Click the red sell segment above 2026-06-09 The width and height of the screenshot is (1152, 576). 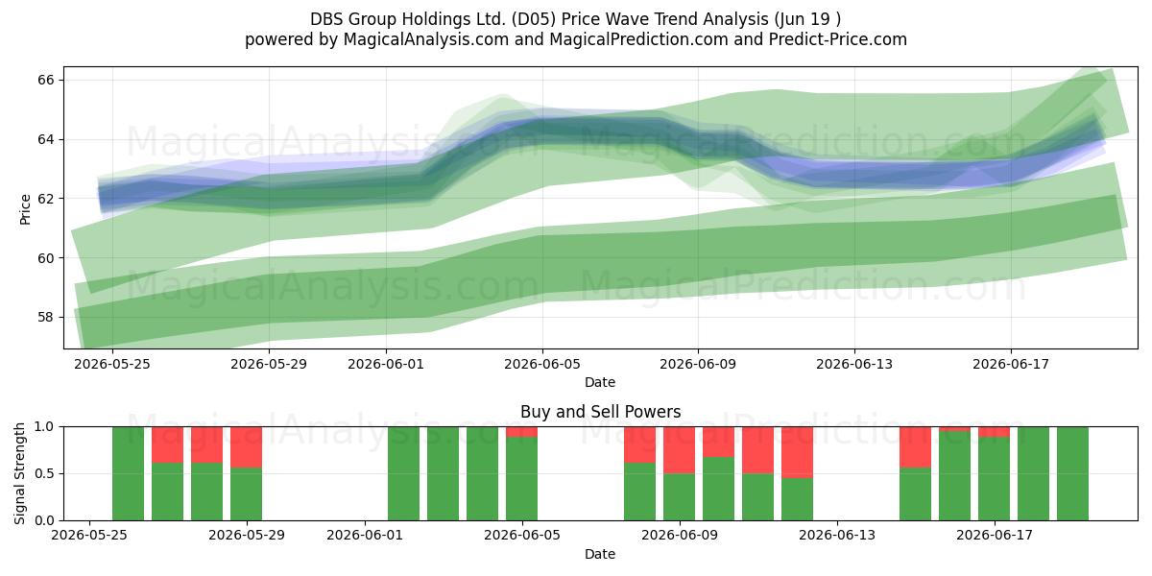click(x=680, y=449)
